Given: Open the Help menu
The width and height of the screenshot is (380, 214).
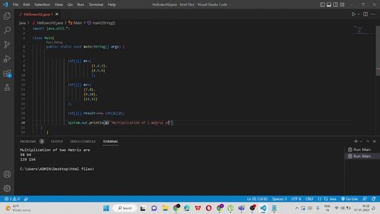Looking at the screenshot, I should pos(112,4).
